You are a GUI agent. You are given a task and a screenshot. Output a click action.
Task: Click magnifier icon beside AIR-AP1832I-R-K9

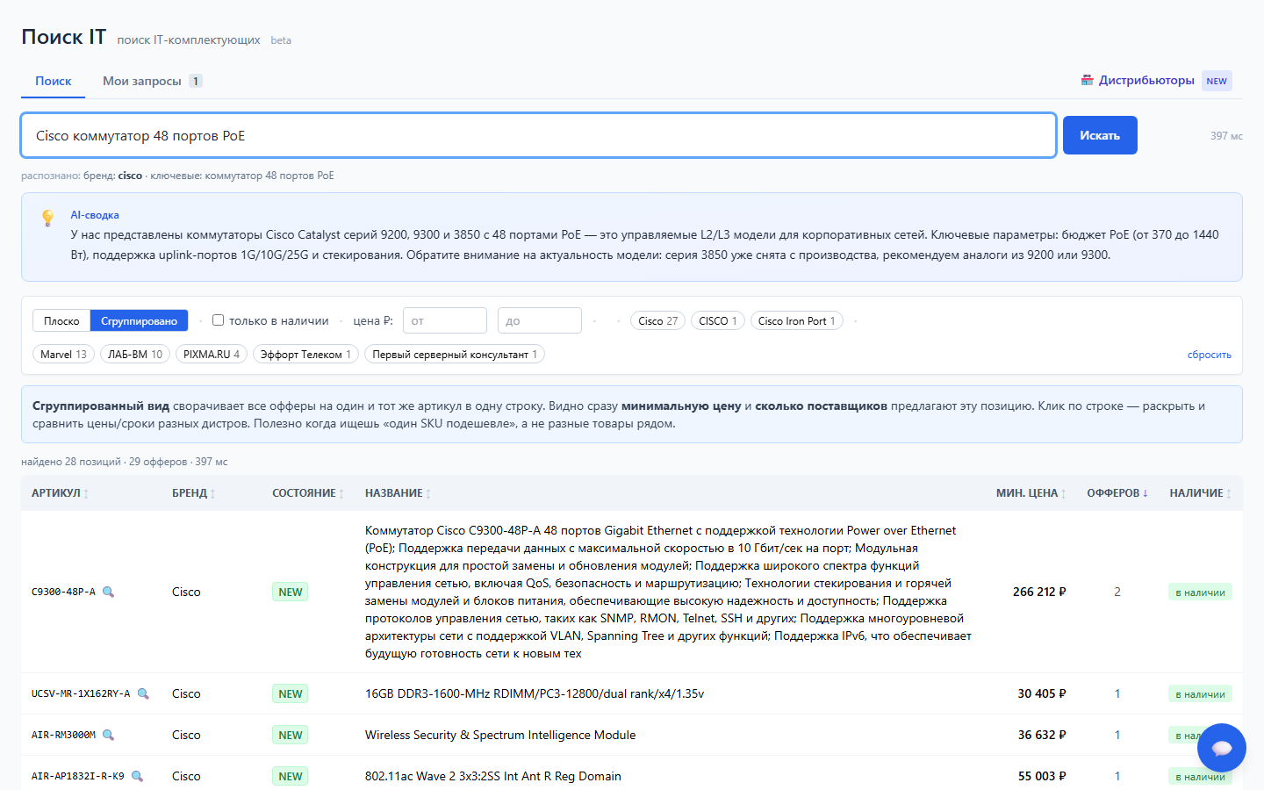tap(137, 776)
